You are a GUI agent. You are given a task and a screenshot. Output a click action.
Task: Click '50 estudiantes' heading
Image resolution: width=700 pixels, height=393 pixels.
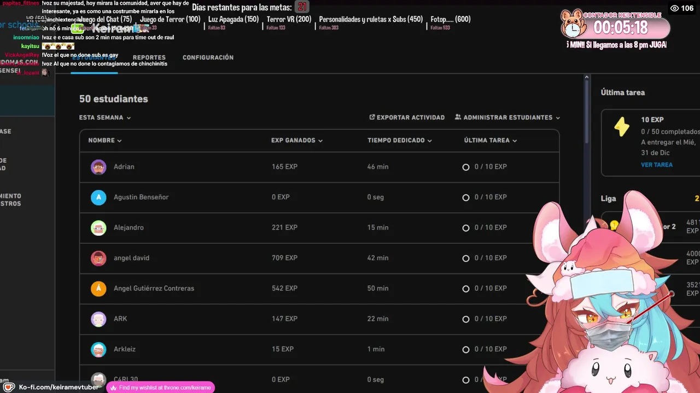[x=114, y=99]
